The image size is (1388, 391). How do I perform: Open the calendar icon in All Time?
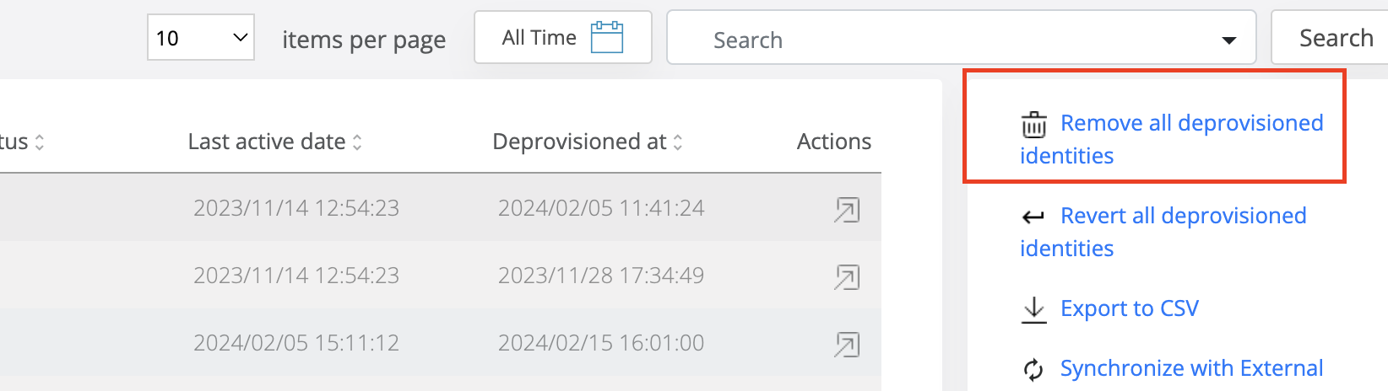point(606,38)
